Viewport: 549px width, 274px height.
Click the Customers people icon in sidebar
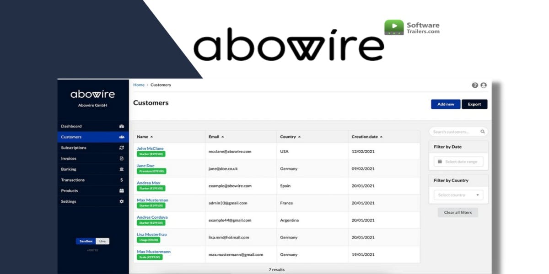point(122,137)
